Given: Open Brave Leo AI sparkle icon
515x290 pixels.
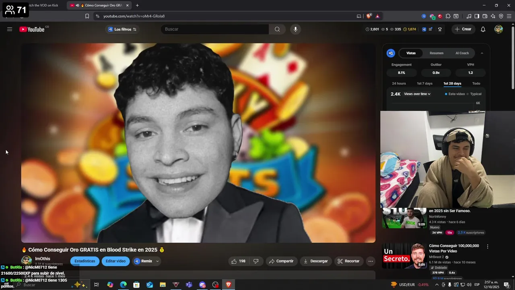Looking at the screenshot, I should click(493, 16).
